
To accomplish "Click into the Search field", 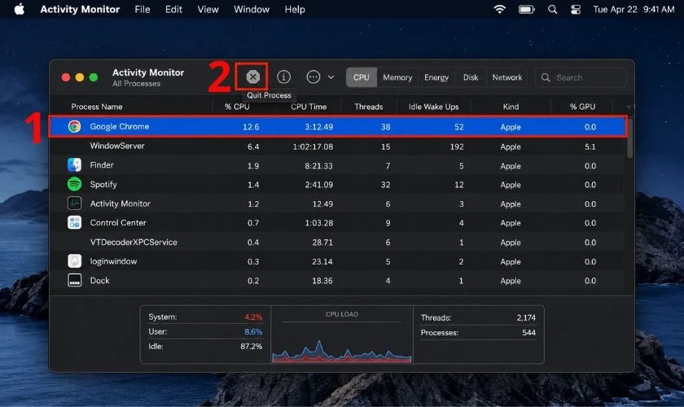I will coord(581,77).
